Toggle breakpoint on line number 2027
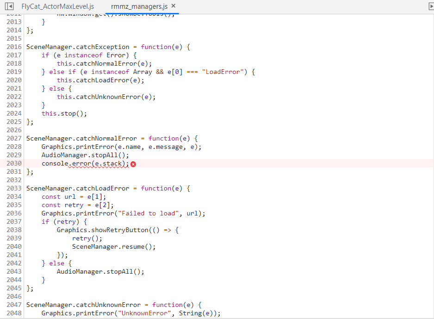The width and height of the screenshot is (434, 319). pyautogui.click(x=14, y=138)
